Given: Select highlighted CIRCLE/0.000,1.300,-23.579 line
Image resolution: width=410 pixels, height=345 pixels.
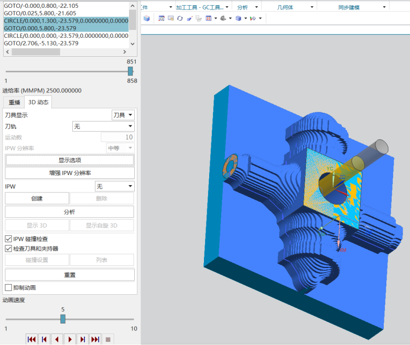Looking at the screenshot, I should [x=66, y=20].
